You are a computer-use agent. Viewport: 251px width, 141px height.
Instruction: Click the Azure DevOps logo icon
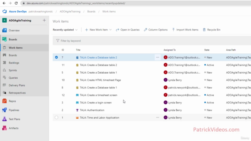coord(4,11)
